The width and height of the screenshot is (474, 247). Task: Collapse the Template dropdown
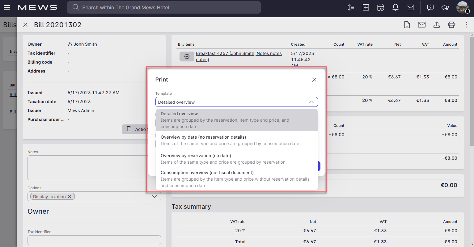click(311, 102)
